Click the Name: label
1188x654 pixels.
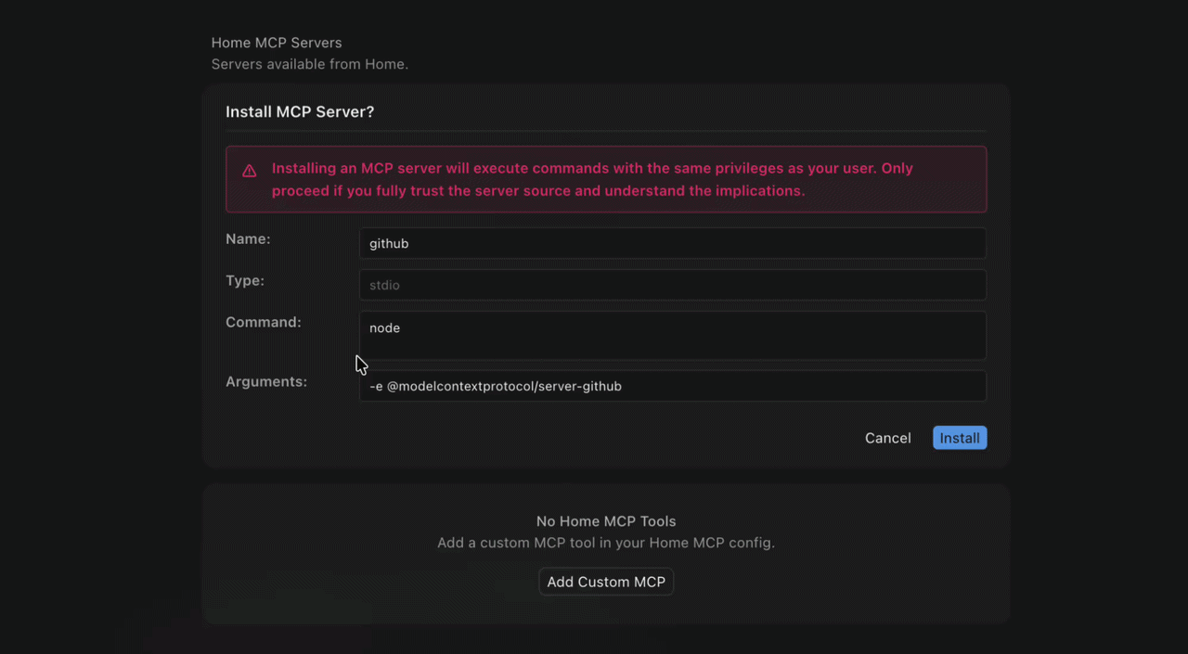[248, 238]
